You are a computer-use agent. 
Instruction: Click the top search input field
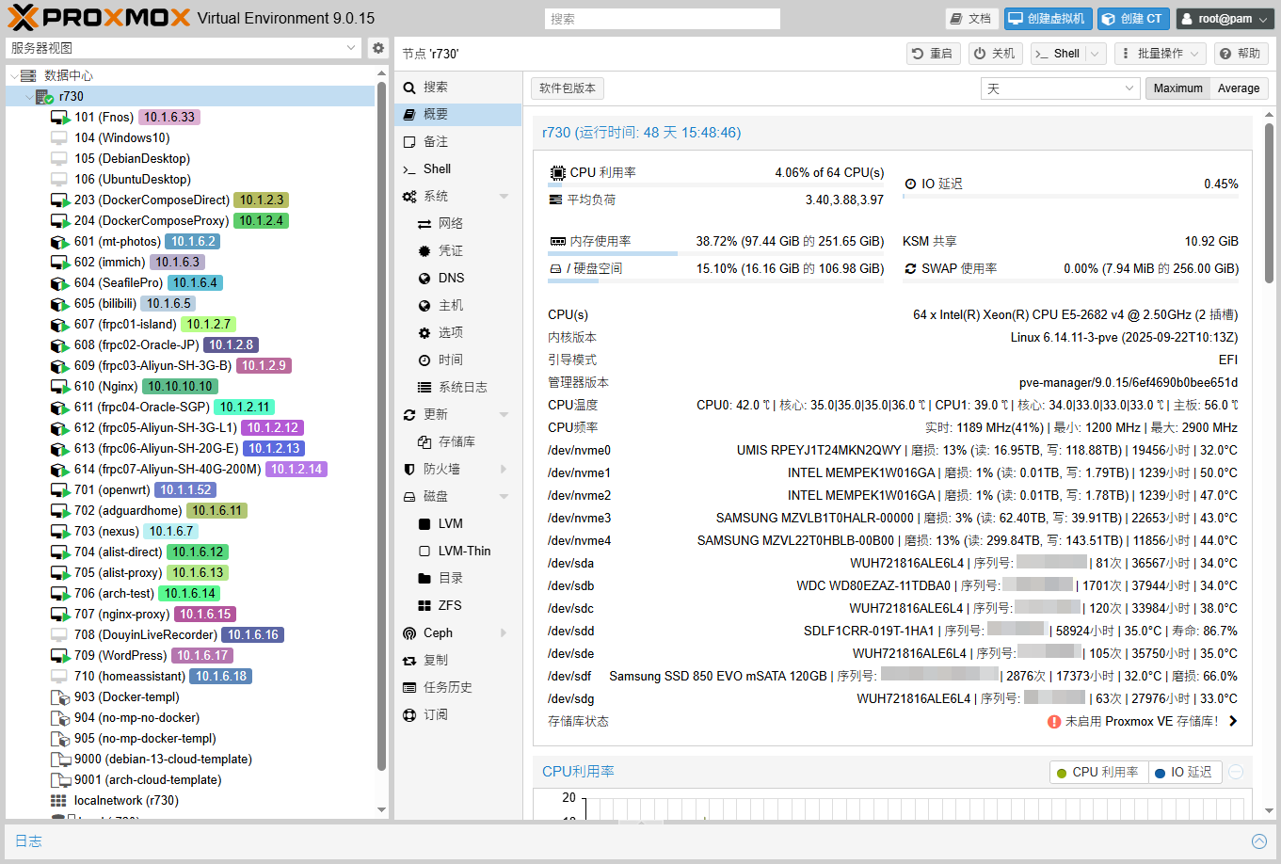tap(662, 19)
